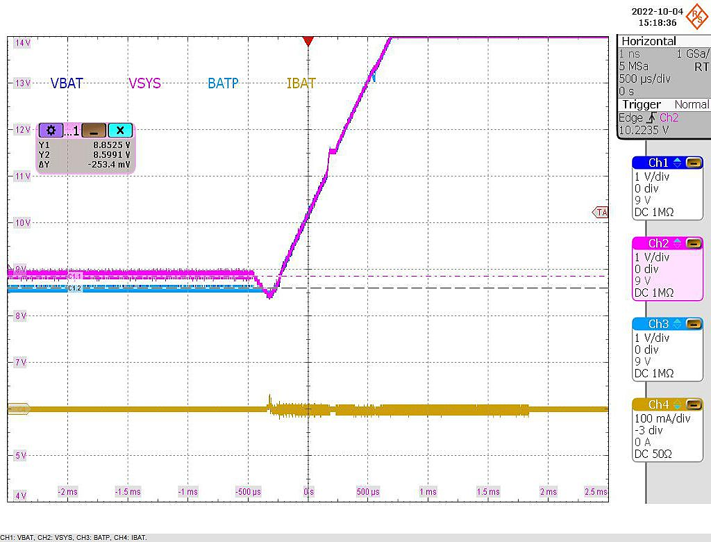
Task: Close the cursor measurement box with the X button
Action: click(120, 129)
